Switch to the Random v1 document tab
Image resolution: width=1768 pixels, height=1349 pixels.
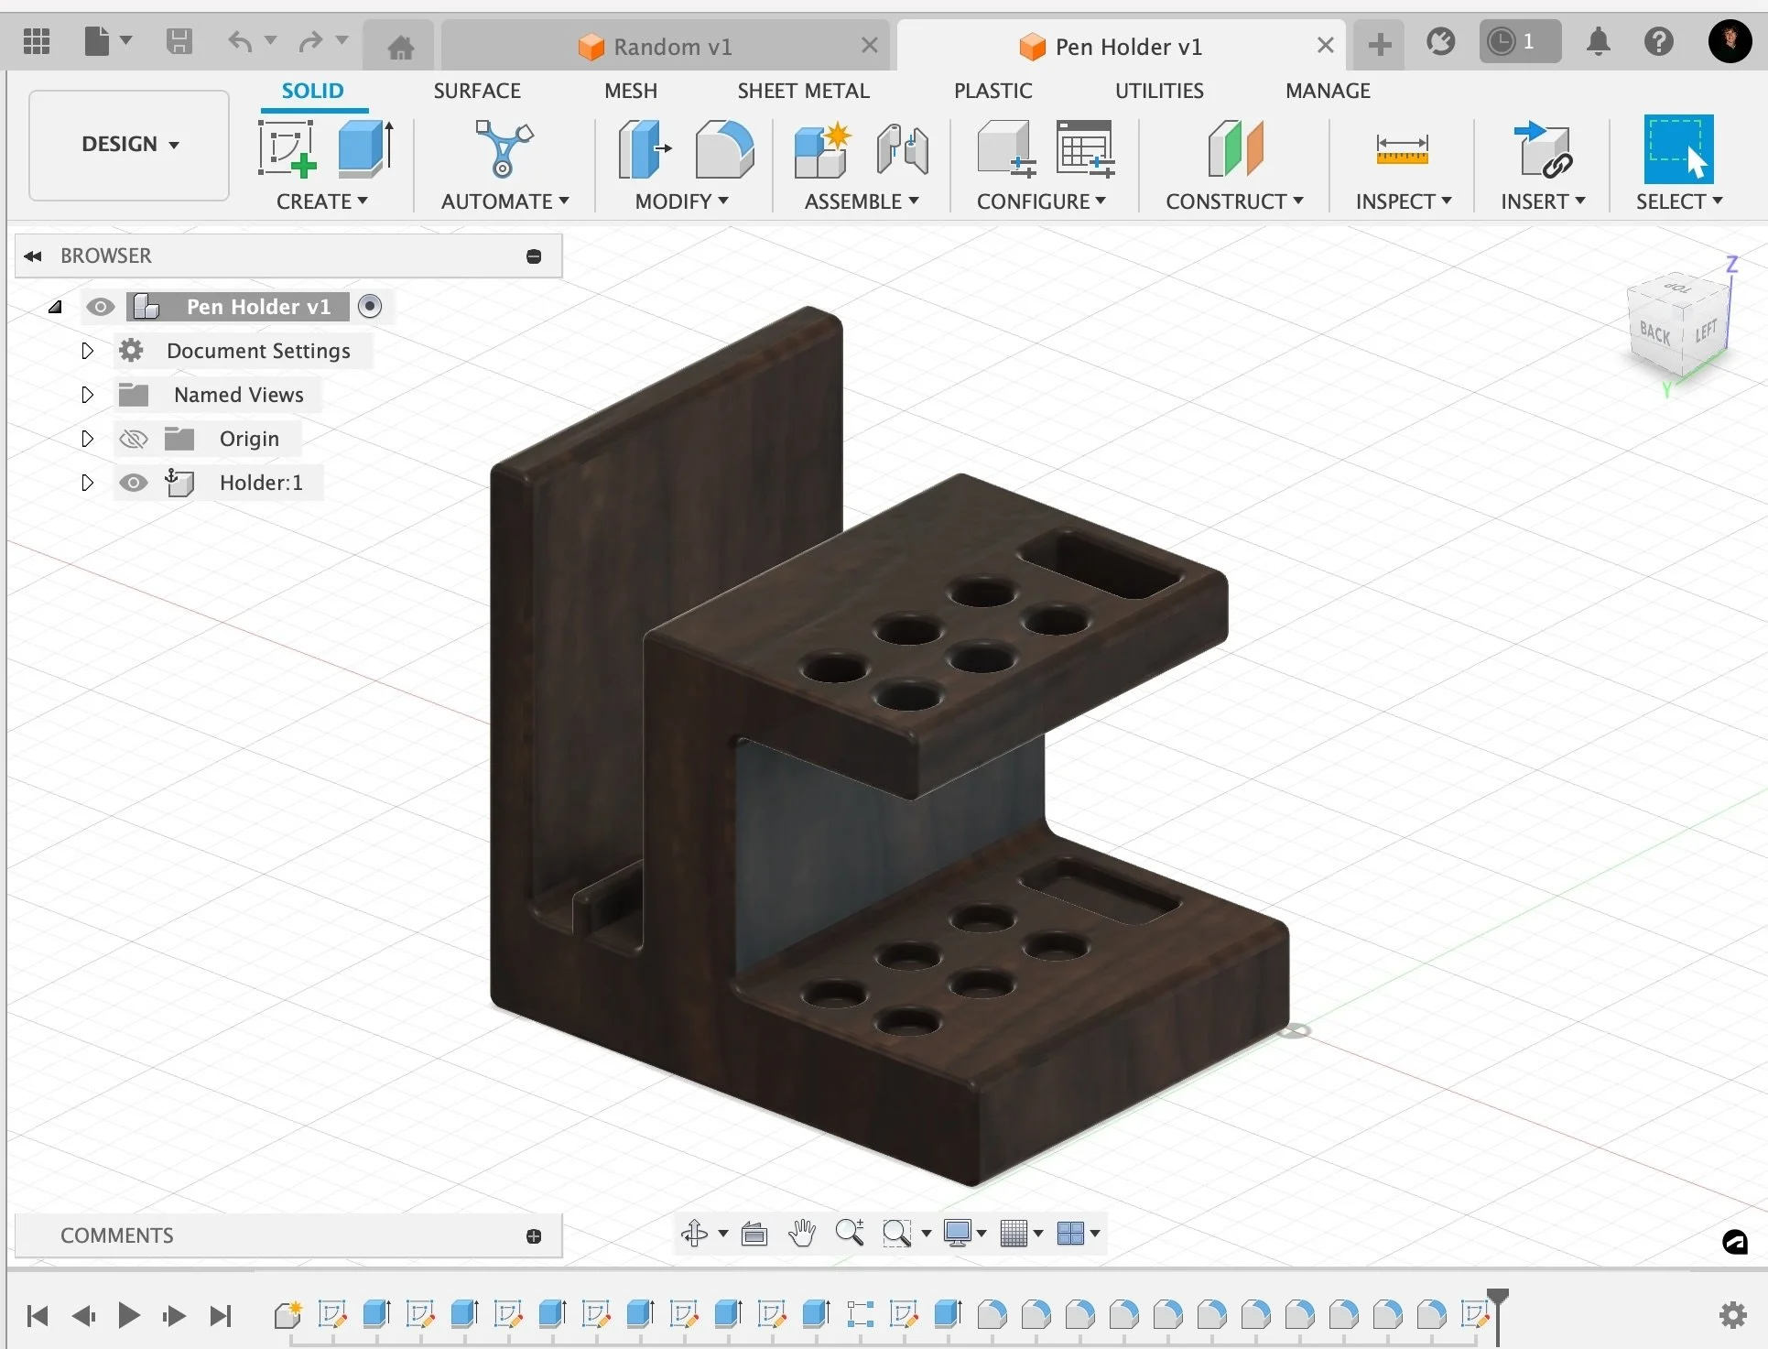point(671,46)
